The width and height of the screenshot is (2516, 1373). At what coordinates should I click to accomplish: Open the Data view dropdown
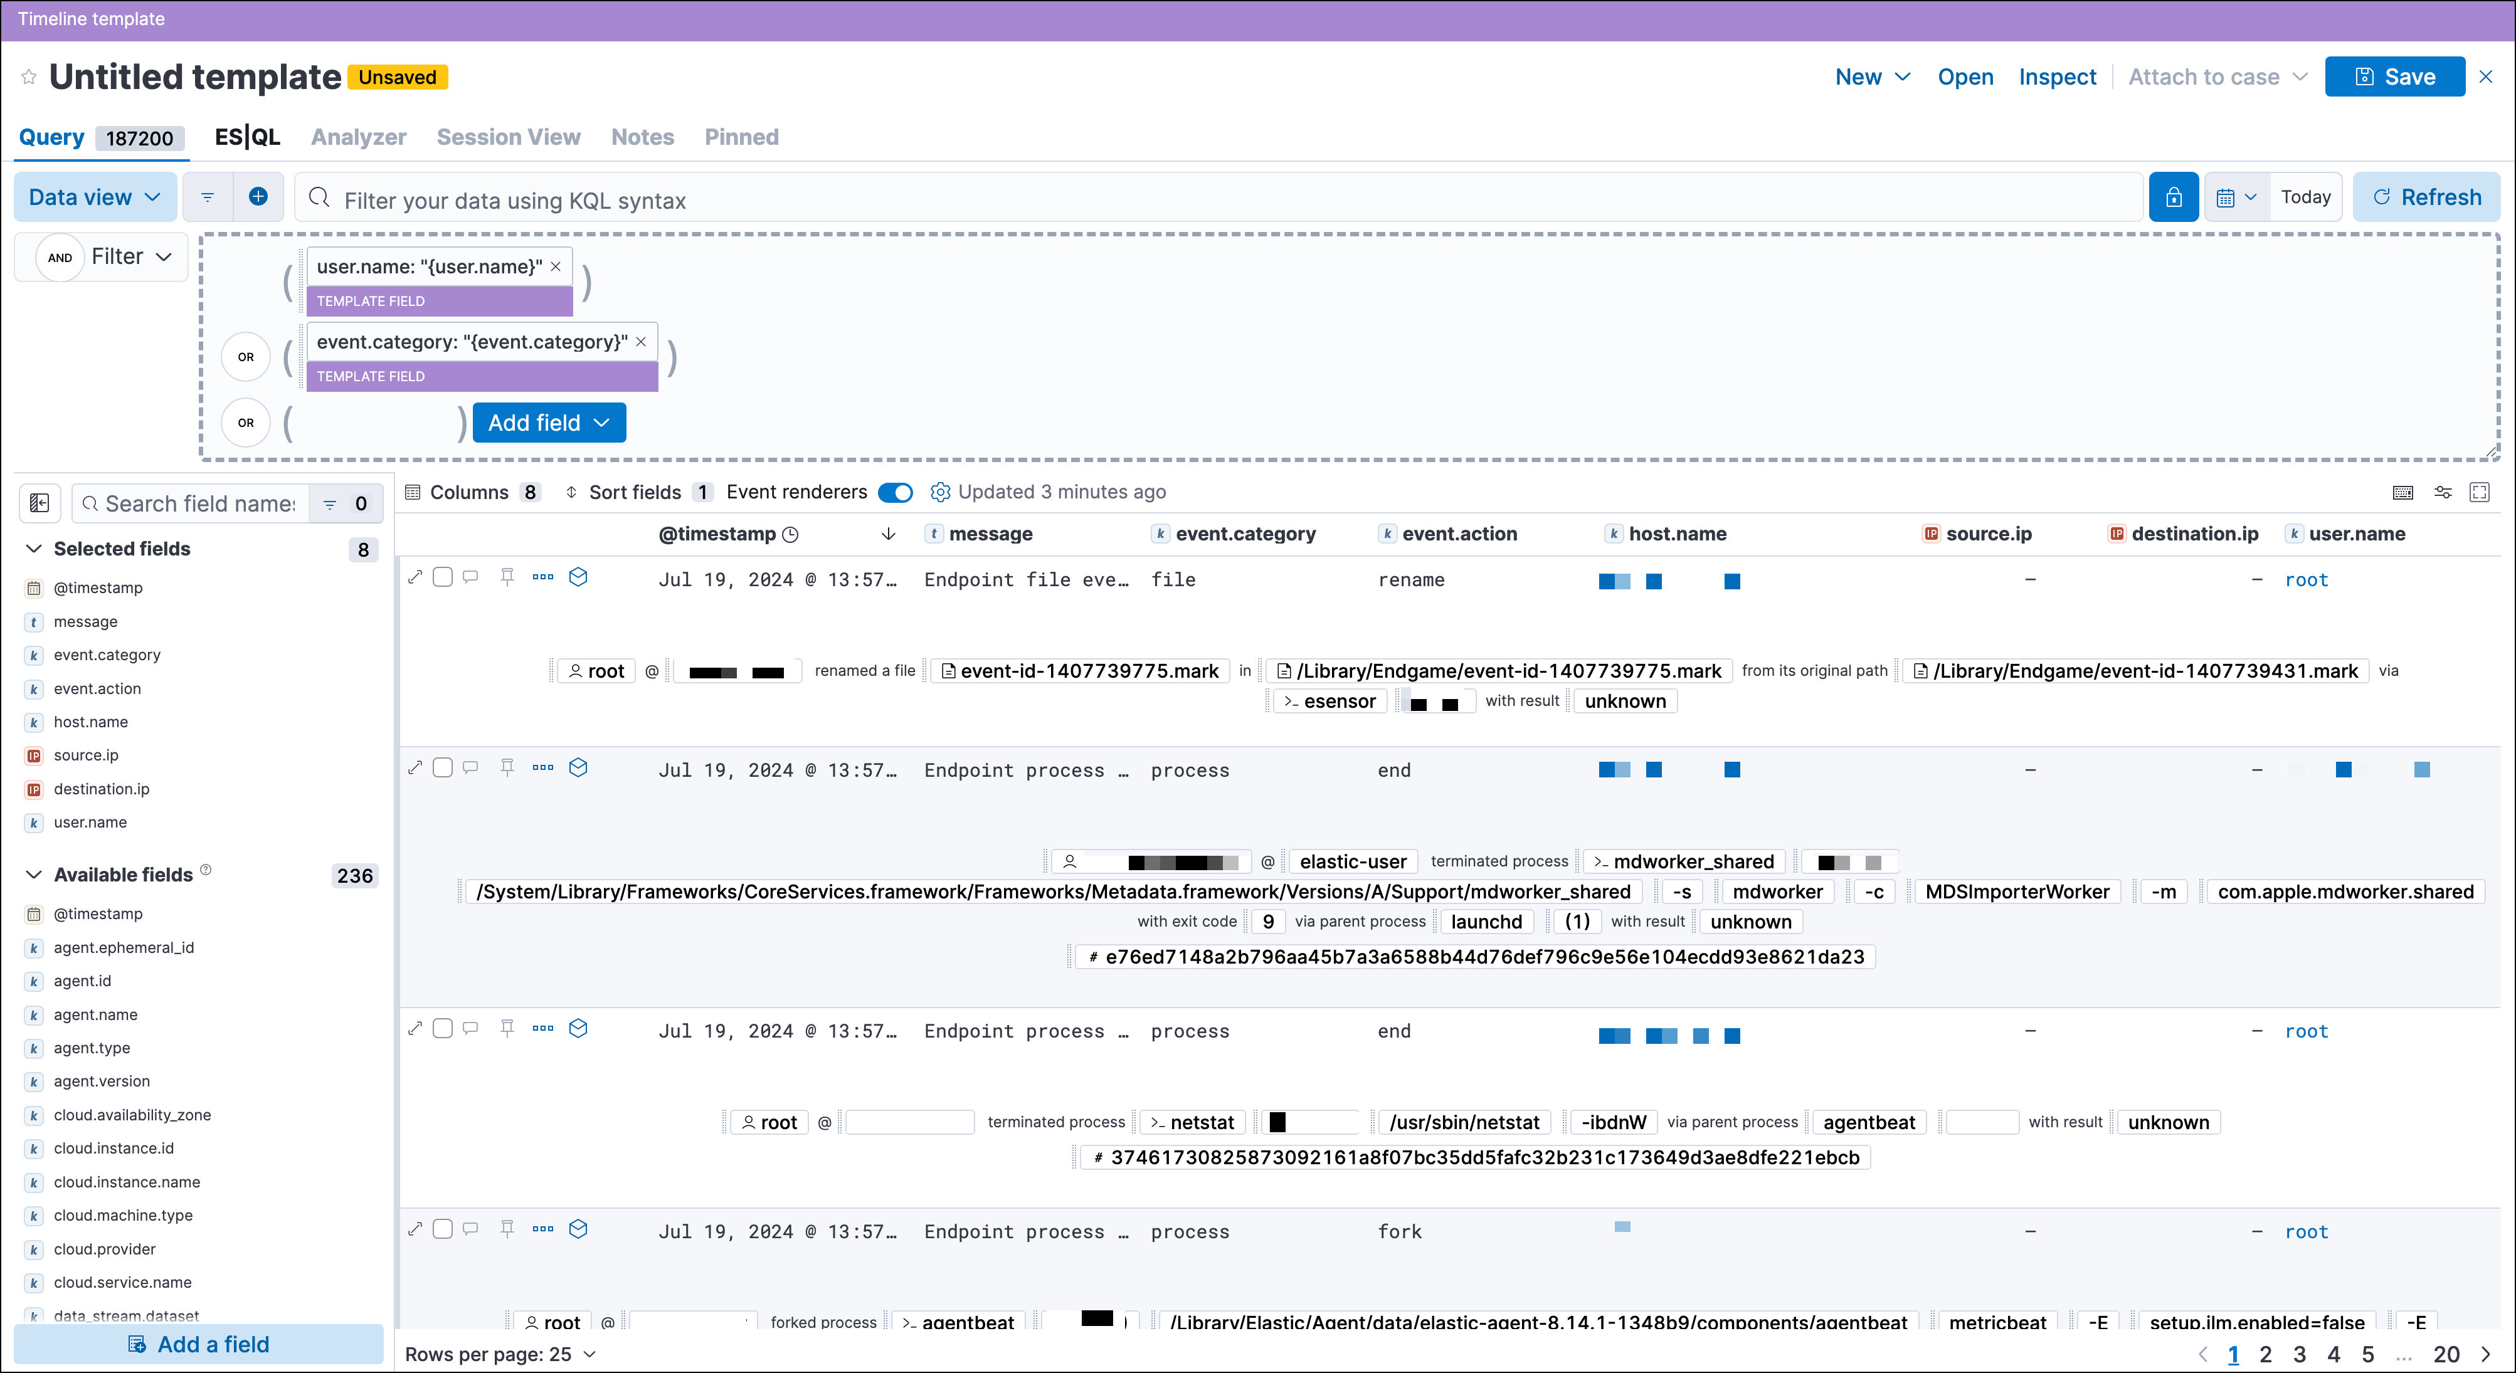click(94, 196)
